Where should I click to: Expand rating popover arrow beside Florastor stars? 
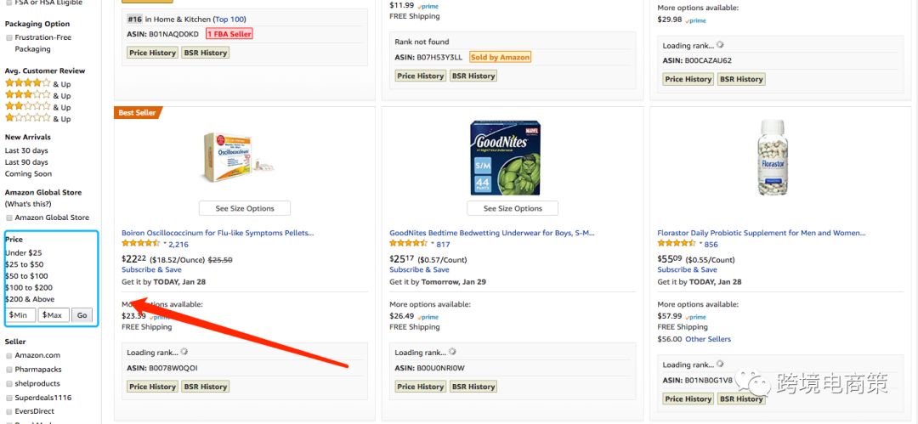click(x=700, y=244)
